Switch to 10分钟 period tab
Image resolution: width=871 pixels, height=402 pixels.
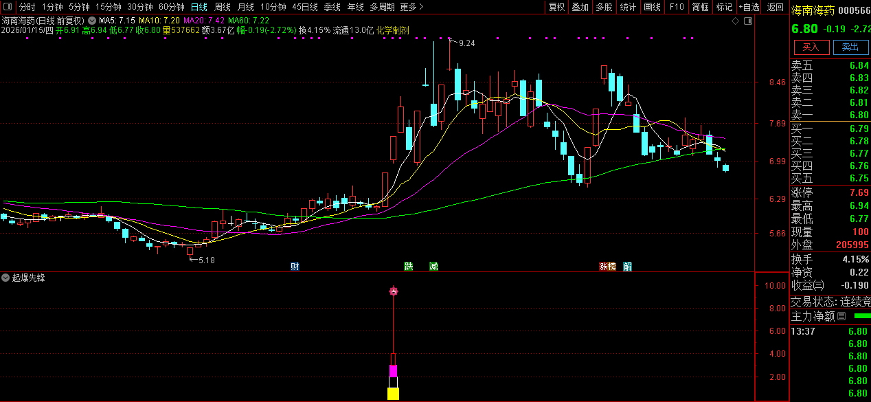click(x=273, y=7)
